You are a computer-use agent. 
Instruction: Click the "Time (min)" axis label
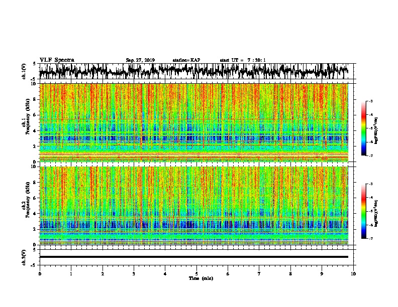click(x=201, y=278)
